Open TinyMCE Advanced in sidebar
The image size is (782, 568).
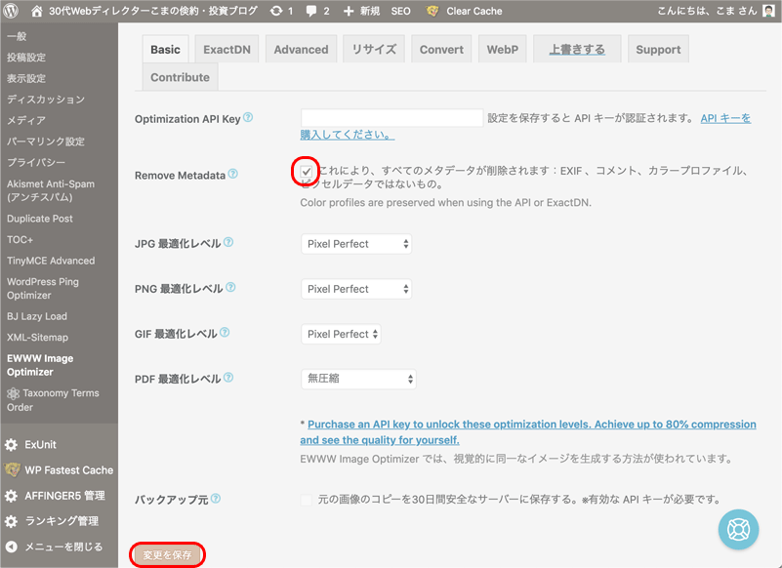(51, 261)
